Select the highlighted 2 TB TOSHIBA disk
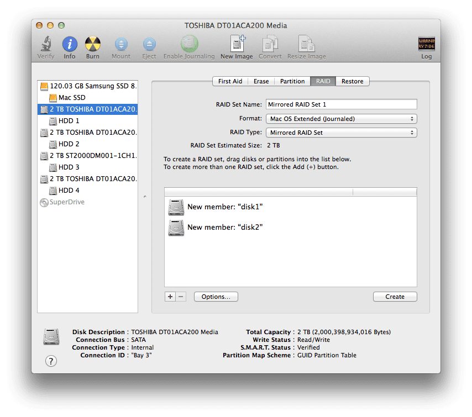This screenshot has height=417, width=472. coord(87,109)
